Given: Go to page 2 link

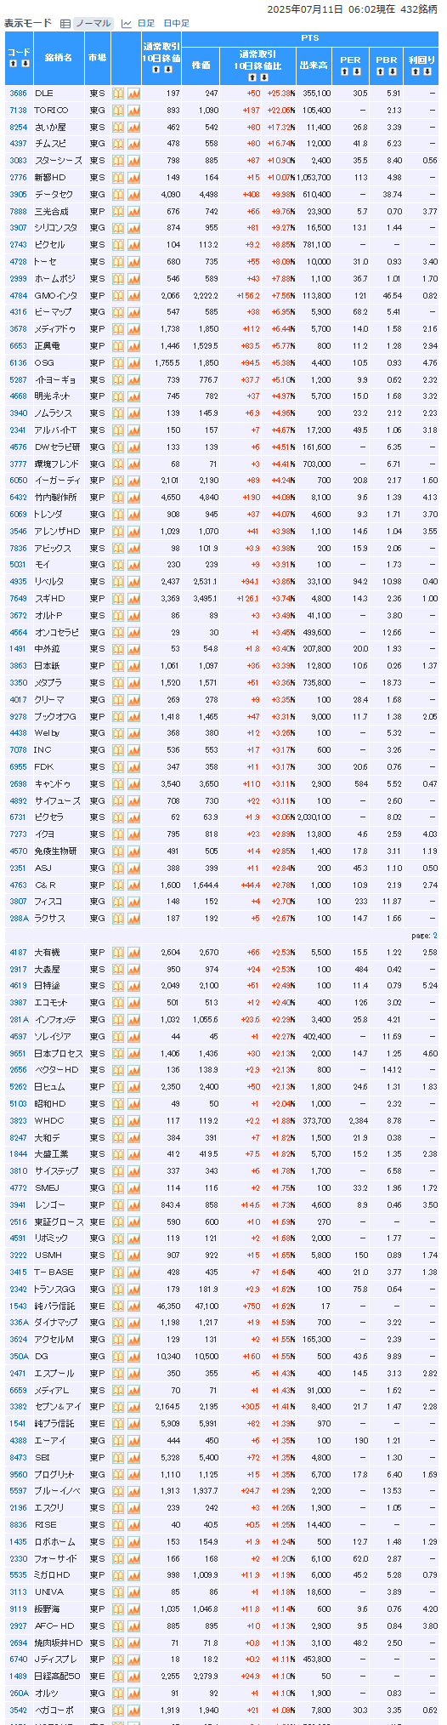Looking at the screenshot, I should click(435, 936).
